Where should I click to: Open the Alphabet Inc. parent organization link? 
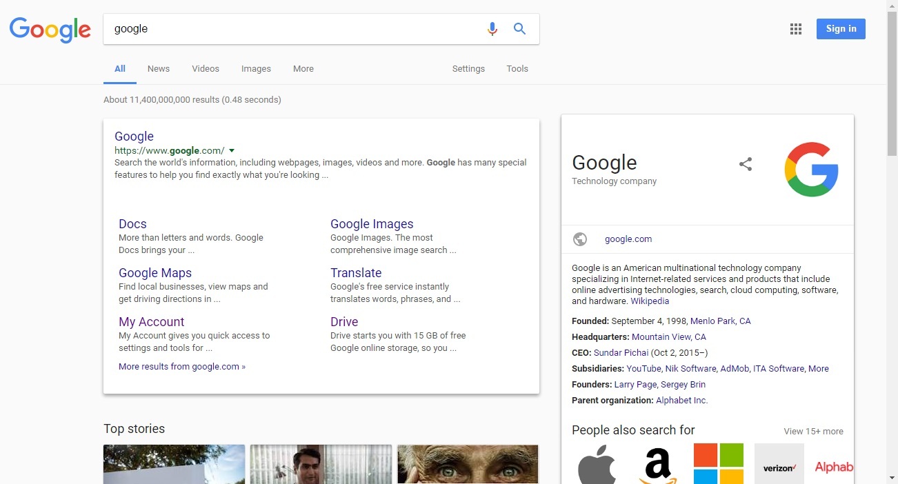pos(681,401)
